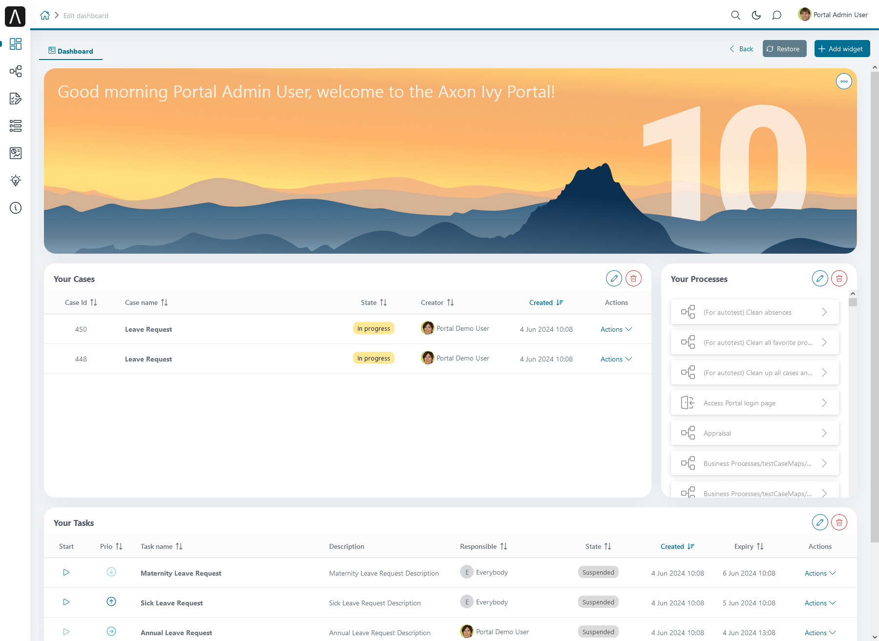Switch to the Dashboard tab
The image size is (879, 641).
click(71, 51)
